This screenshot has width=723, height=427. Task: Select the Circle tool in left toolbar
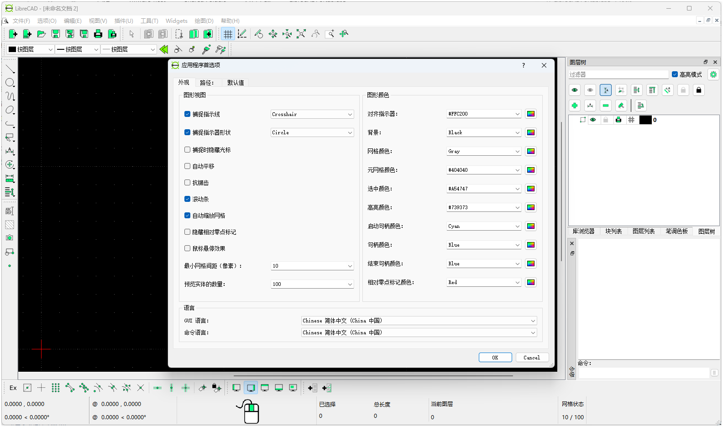(10, 83)
